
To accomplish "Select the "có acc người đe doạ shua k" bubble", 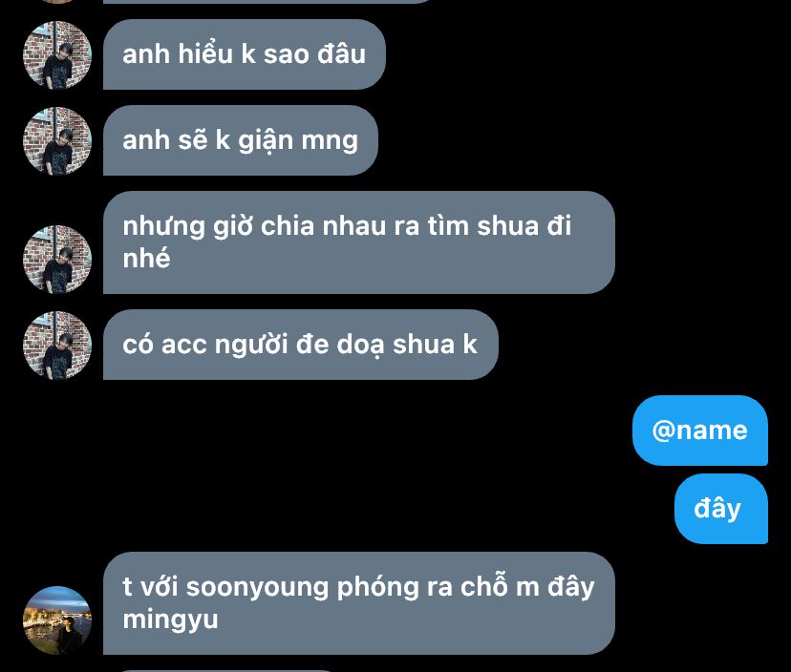I will (301, 345).
